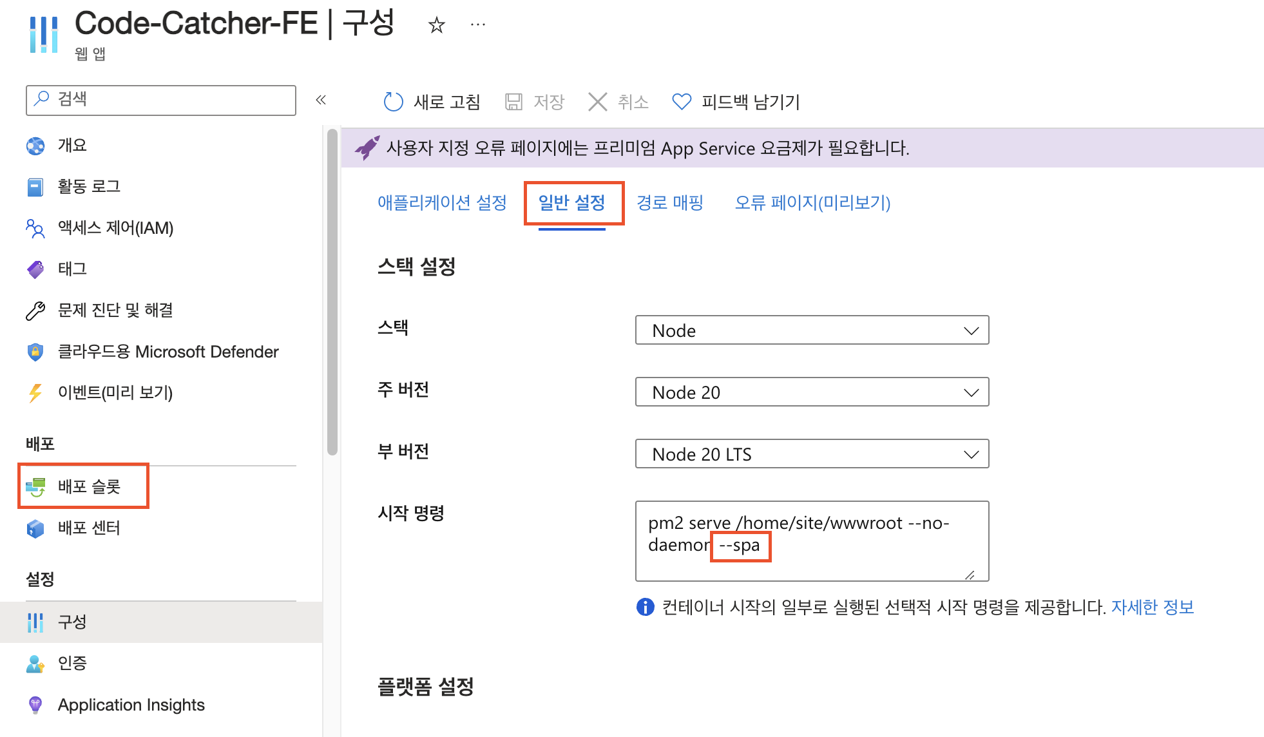Image resolution: width=1264 pixels, height=737 pixels.
Task: Click the rocket icon in premium banner
Action: tap(367, 148)
